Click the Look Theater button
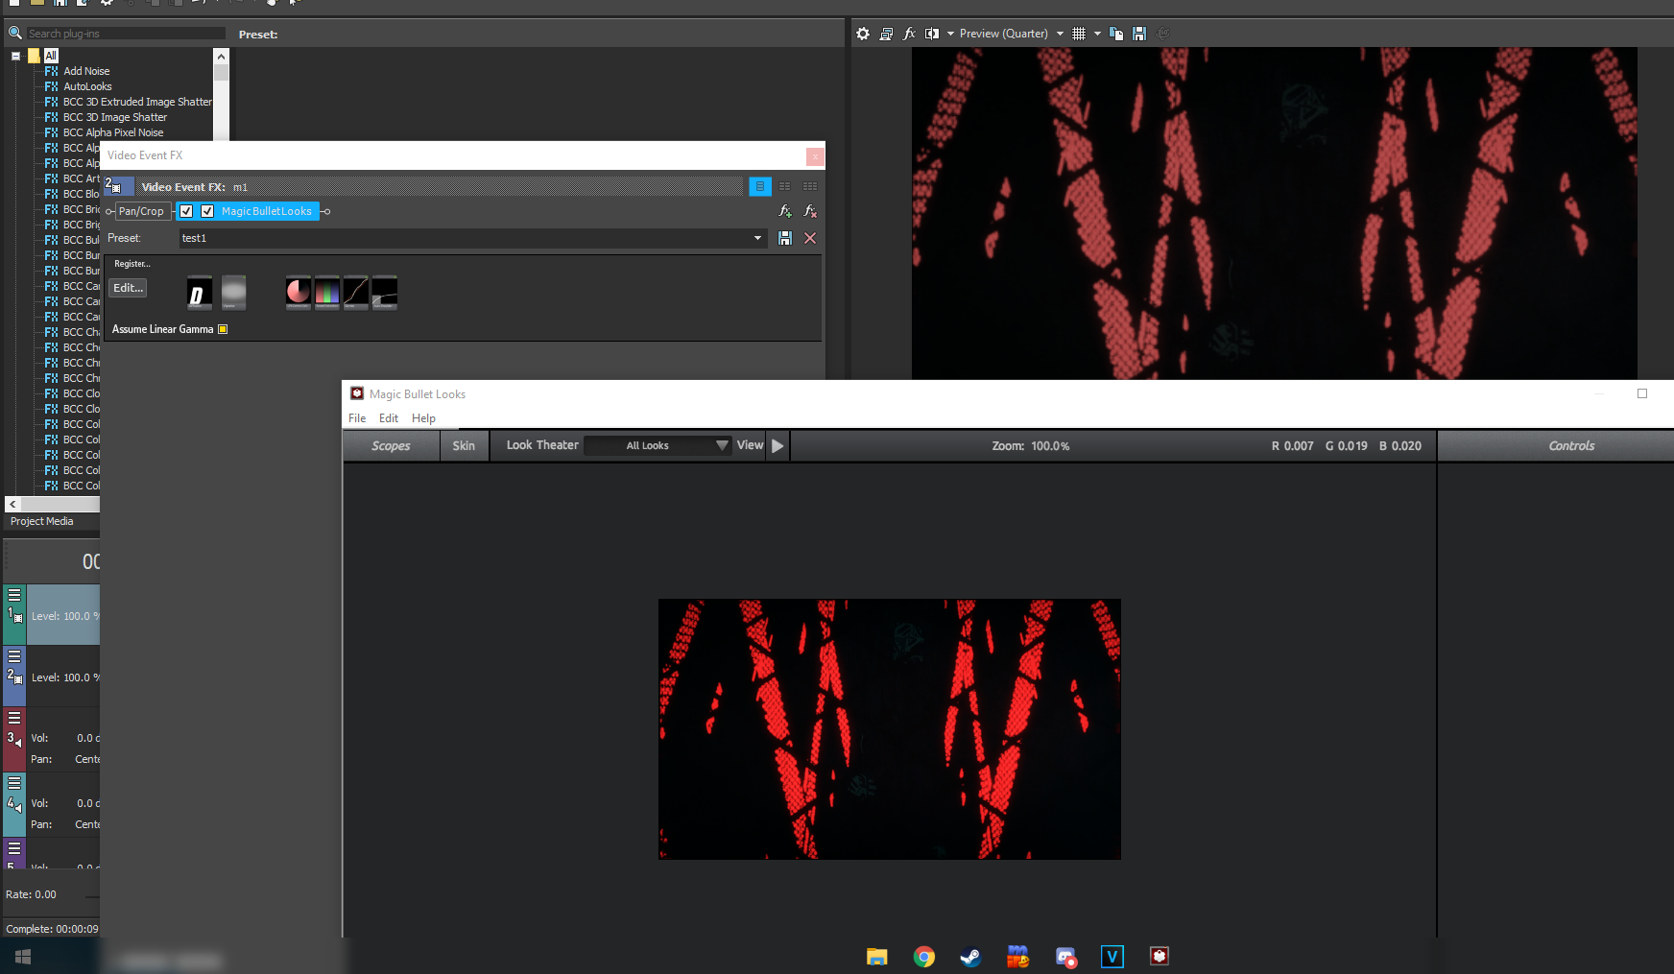Viewport: 1674px width, 974px height. [542, 445]
